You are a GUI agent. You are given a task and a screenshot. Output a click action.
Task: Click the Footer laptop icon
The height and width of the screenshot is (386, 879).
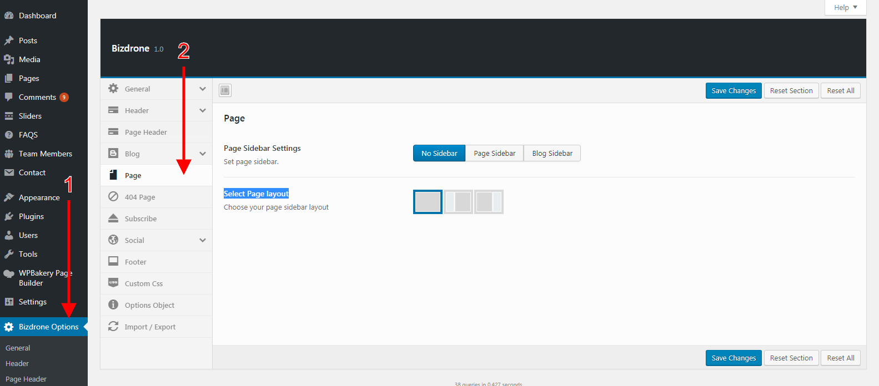113,262
